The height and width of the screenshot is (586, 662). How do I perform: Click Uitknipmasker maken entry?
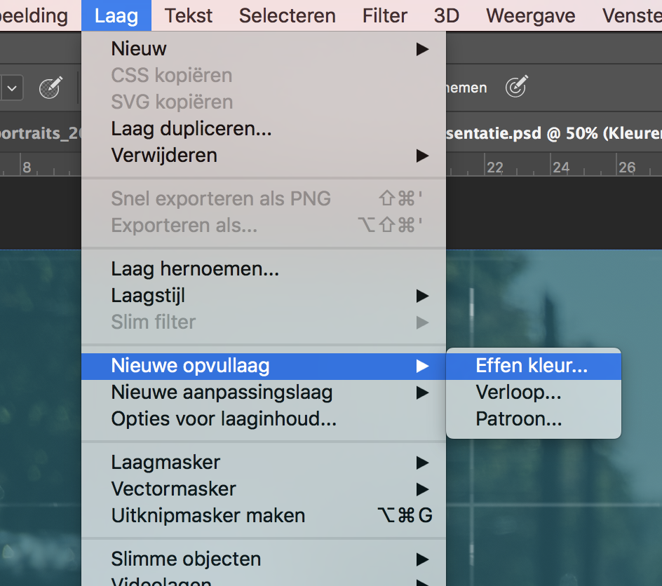tap(264, 515)
